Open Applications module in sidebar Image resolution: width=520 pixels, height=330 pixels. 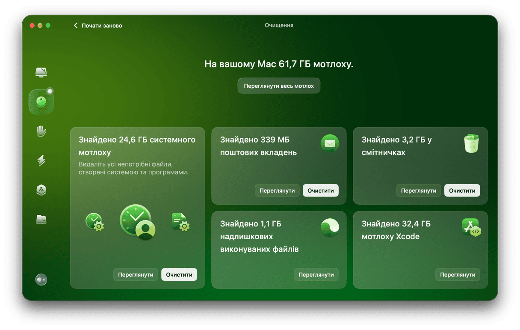tap(41, 190)
